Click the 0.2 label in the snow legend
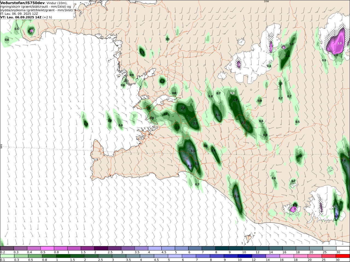The width and height of the screenshot is (350, 262). pyautogui.click(x=2, y=252)
